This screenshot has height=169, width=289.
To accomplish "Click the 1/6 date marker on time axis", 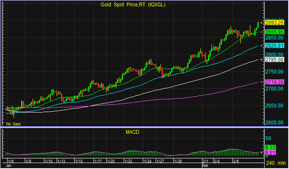I will (11, 161).
